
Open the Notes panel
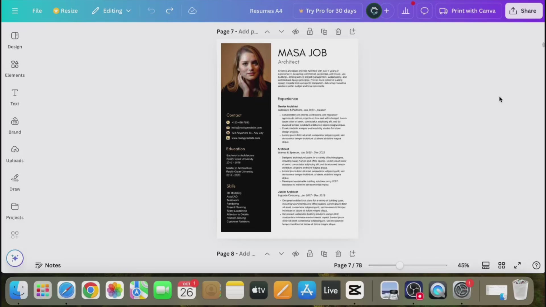coord(48,265)
